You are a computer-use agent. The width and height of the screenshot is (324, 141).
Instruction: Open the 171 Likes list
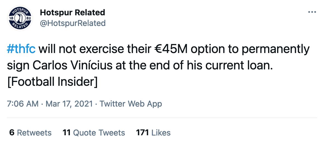point(153,133)
